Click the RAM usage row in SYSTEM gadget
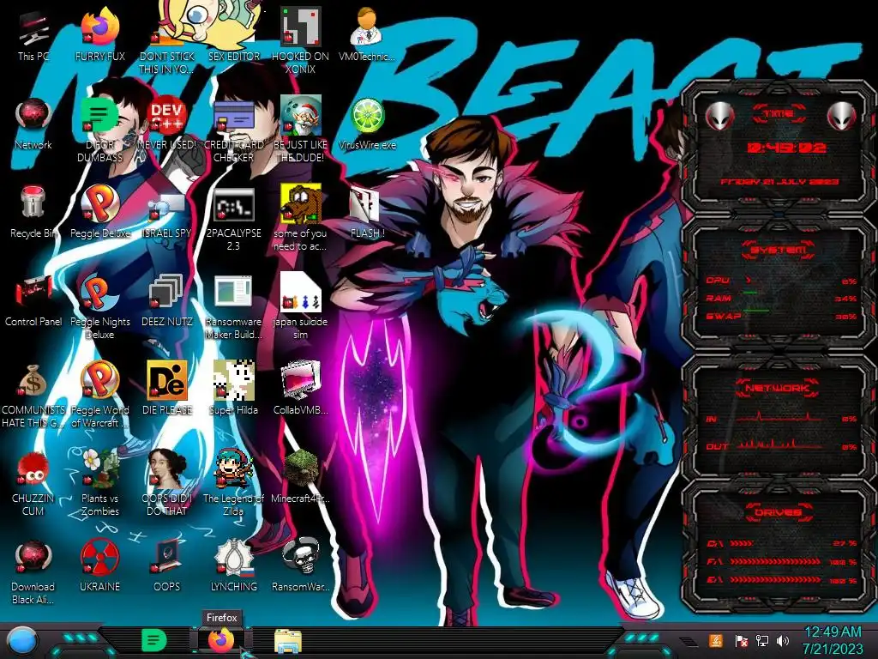This screenshot has height=659, width=878. (782, 298)
